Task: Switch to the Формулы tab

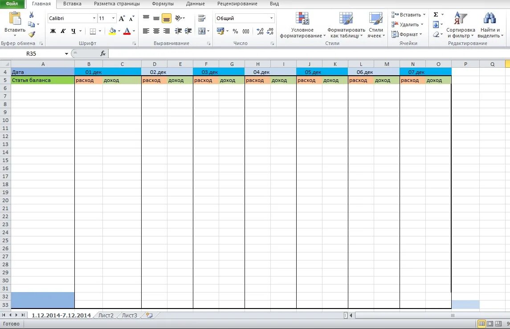Action: coord(163,4)
